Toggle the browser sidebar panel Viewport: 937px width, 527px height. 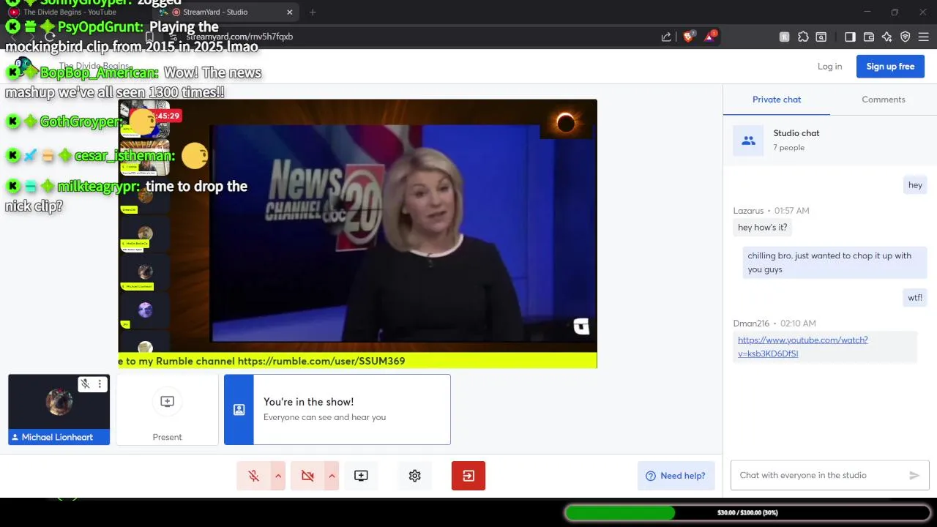click(850, 37)
